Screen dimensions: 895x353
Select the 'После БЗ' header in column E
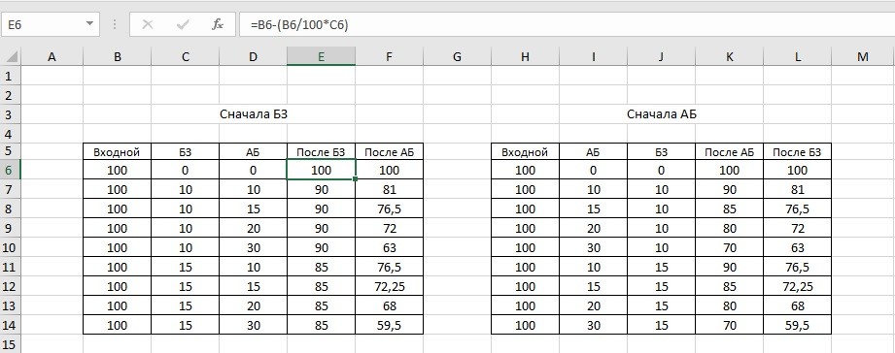point(322,152)
